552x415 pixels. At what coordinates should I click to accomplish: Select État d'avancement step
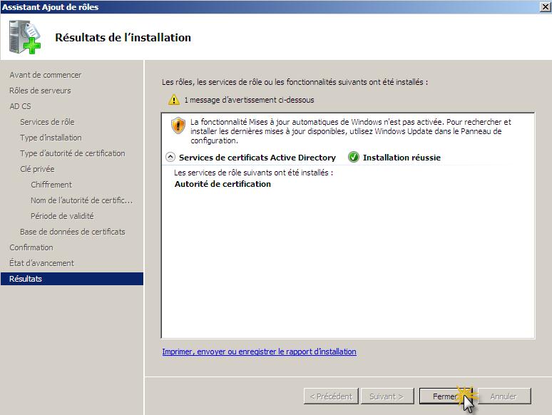(x=42, y=263)
